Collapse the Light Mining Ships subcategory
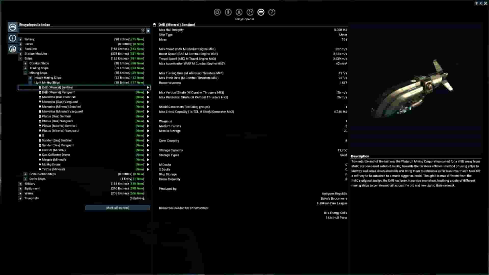The height and width of the screenshot is (275, 489). tap(30, 83)
